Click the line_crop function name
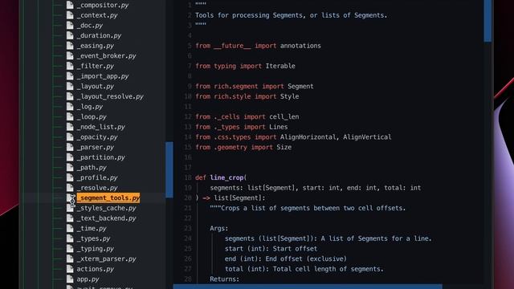The image size is (514, 289). (226, 177)
